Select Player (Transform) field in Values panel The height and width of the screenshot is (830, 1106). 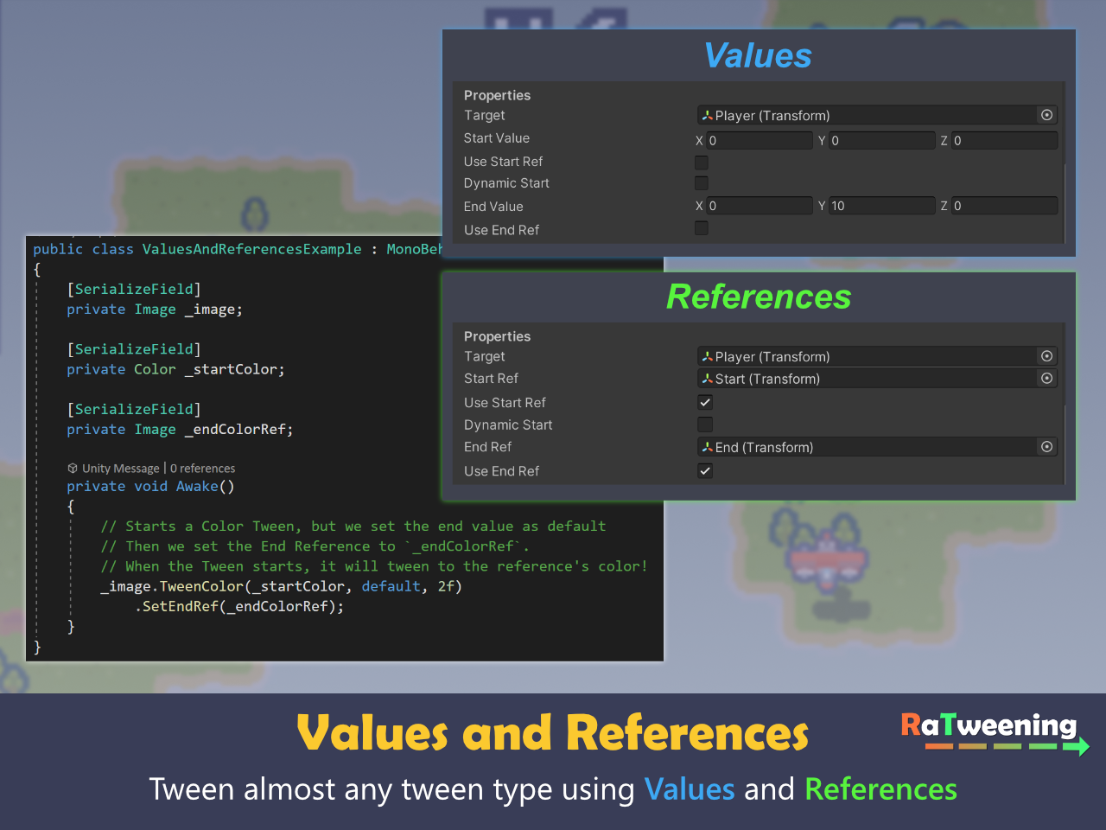point(864,115)
